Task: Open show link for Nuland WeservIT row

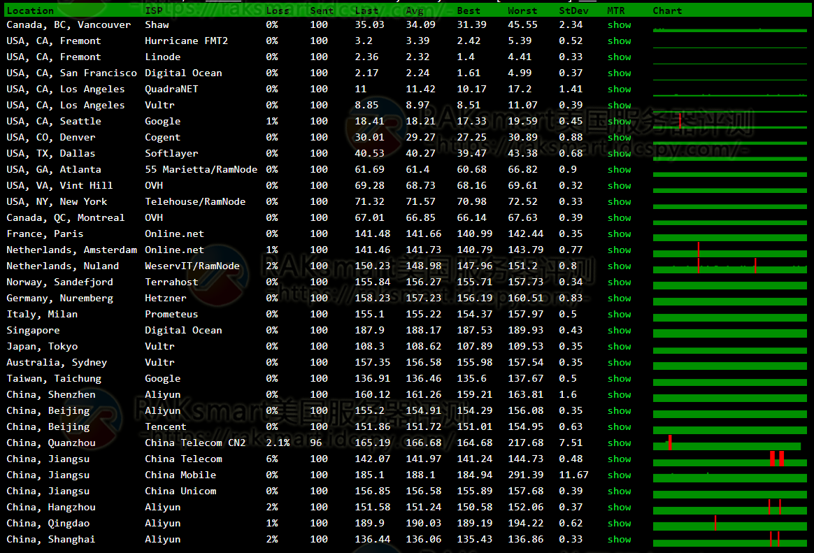Action: (620, 266)
